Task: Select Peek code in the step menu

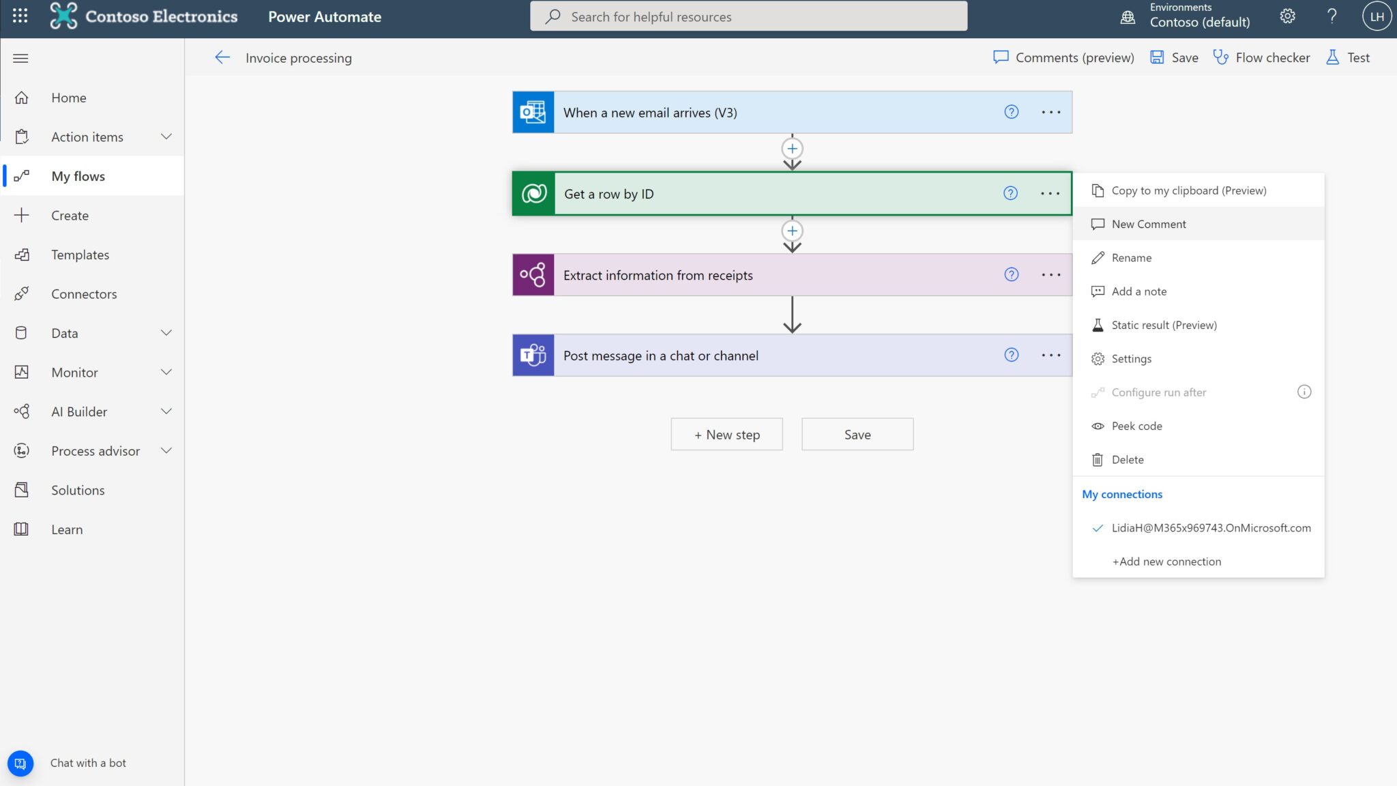Action: click(1136, 426)
